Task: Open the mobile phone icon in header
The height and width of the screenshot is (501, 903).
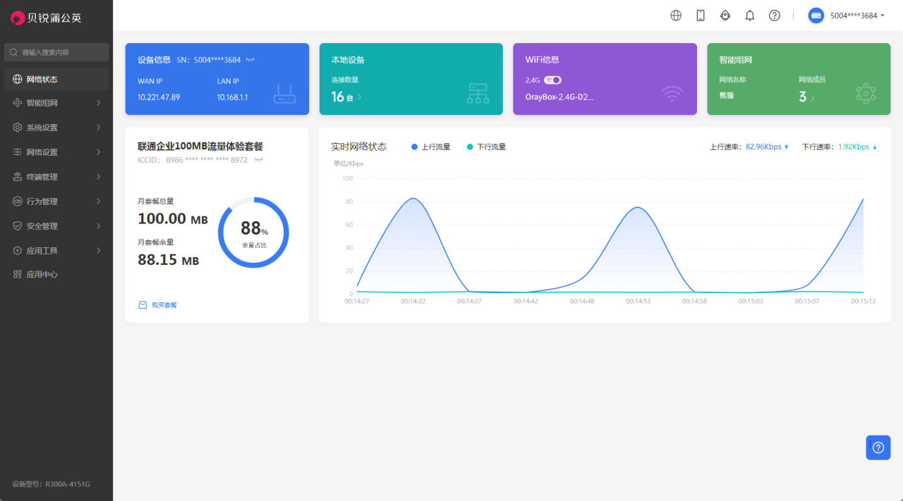Action: 701,16
